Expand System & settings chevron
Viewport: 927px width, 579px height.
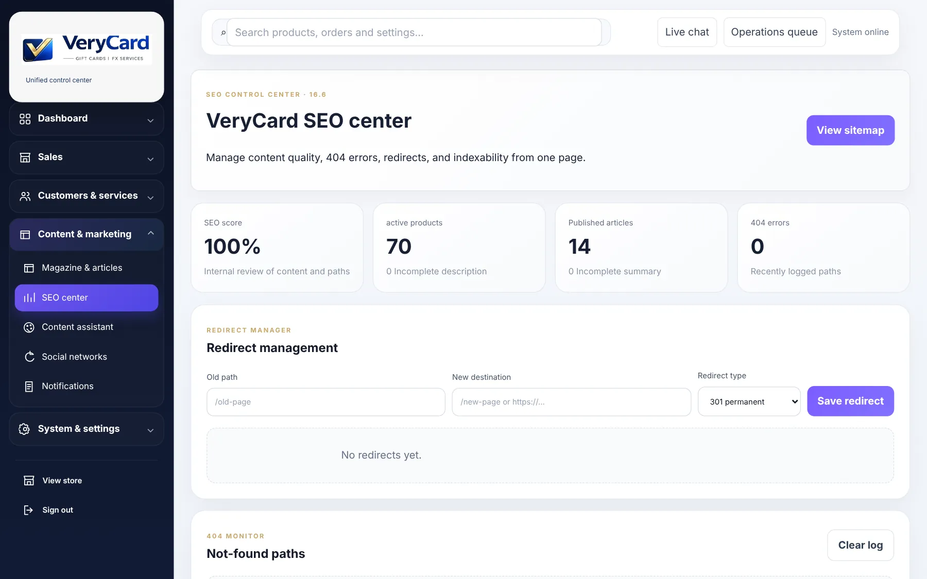tap(150, 430)
